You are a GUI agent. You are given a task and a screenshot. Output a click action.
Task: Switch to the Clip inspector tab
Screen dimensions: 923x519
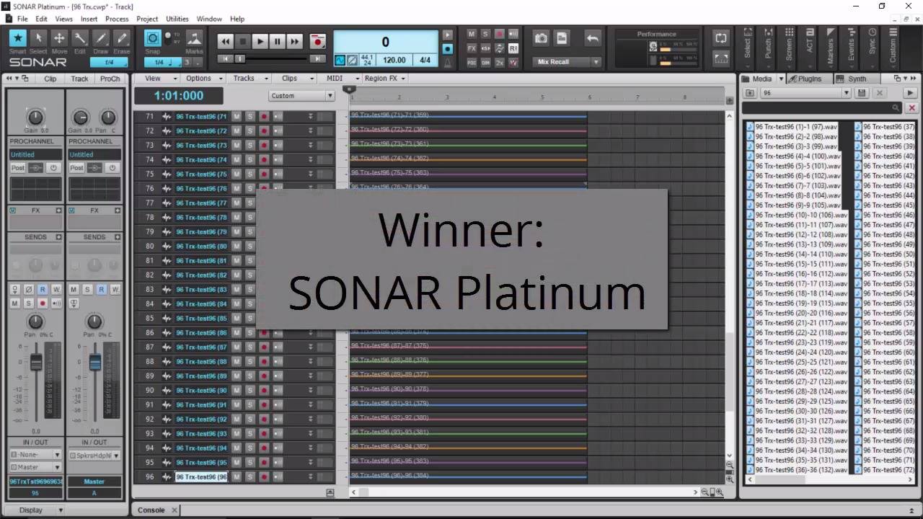tap(50, 79)
